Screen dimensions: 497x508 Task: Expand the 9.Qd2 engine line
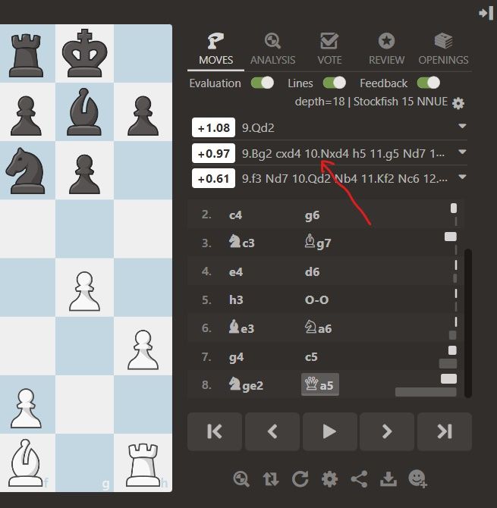tap(462, 126)
